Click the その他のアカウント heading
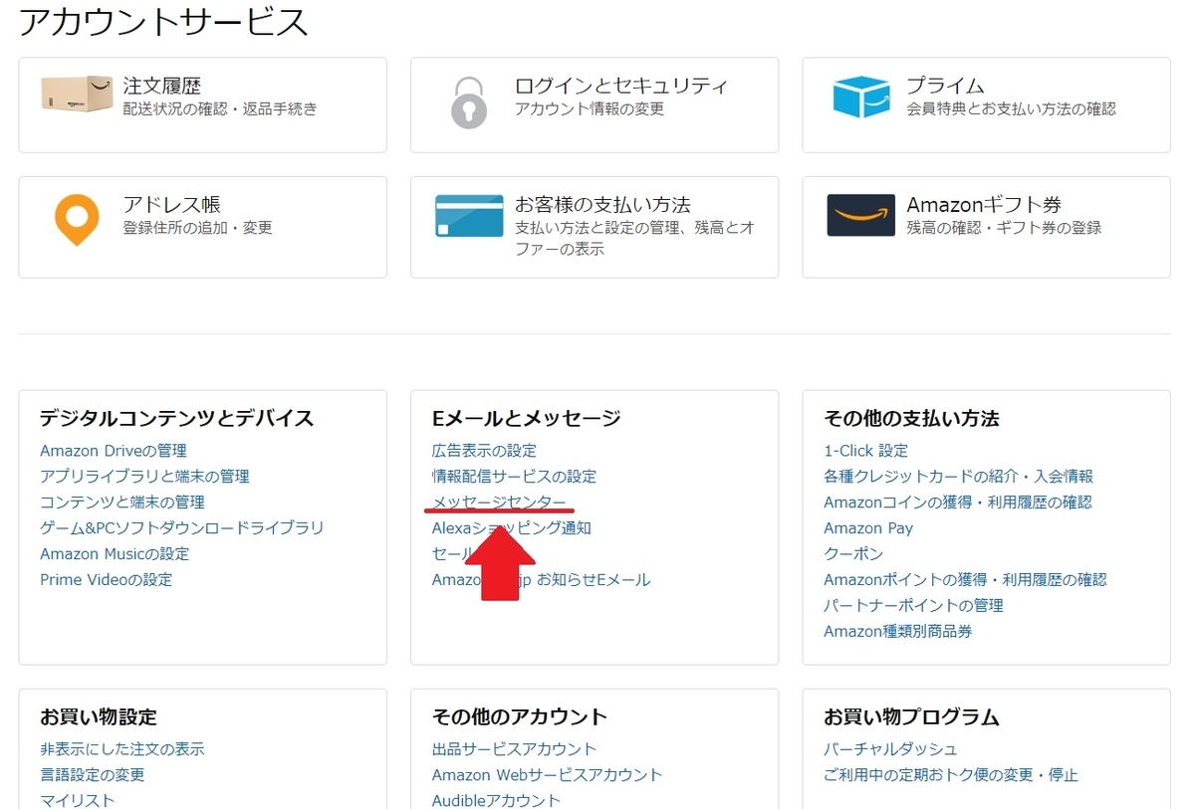 tap(520, 716)
